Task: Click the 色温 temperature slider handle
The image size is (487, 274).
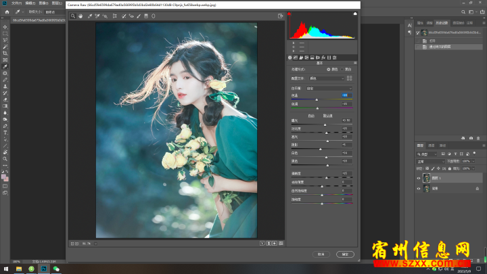Action: click(317, 99)
